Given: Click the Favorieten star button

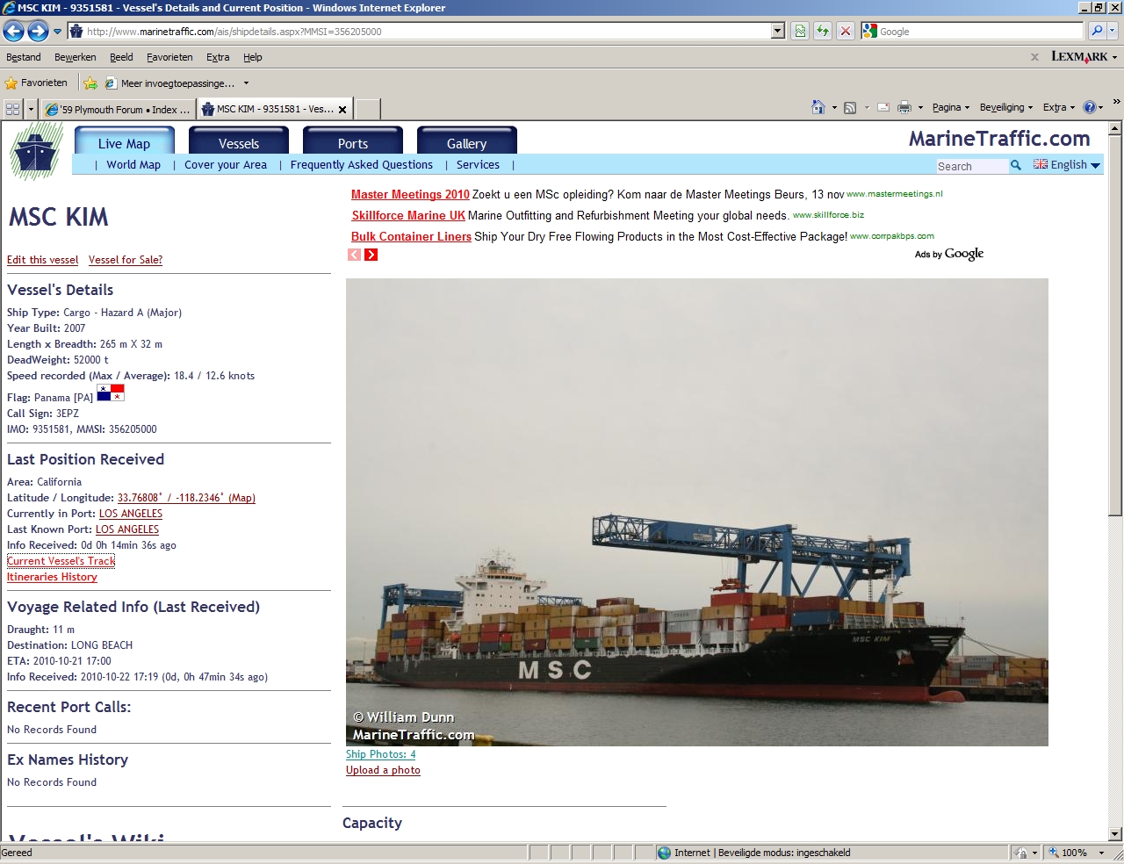Looking at the screenshot, I should 36,83.
